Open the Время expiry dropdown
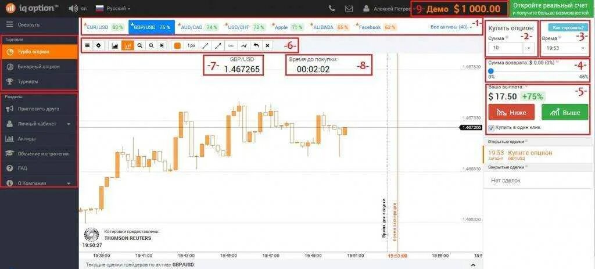595x269 pixels. 564,48
